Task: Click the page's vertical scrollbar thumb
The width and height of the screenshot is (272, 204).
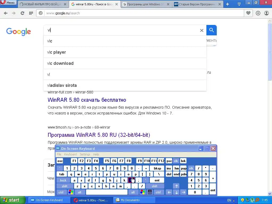Action: [x=270, y=52]
